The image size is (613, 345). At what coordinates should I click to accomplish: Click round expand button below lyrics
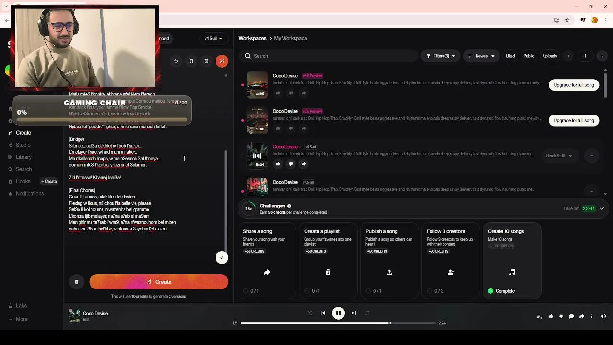coord(222,257)
